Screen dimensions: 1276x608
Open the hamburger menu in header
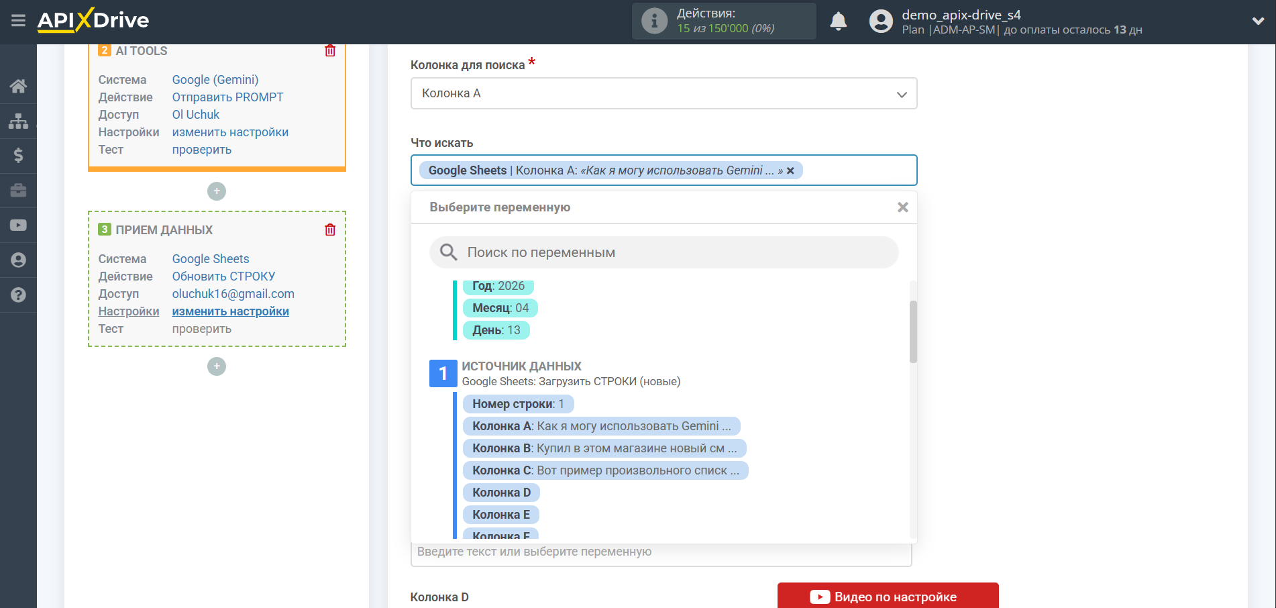(x=18, y=21)
